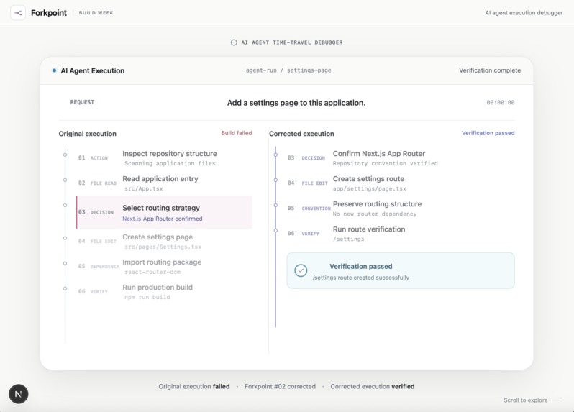Click the app/settings/page.tsx file path
This screenshot has width=574, height=412.
tap(370, 189)
